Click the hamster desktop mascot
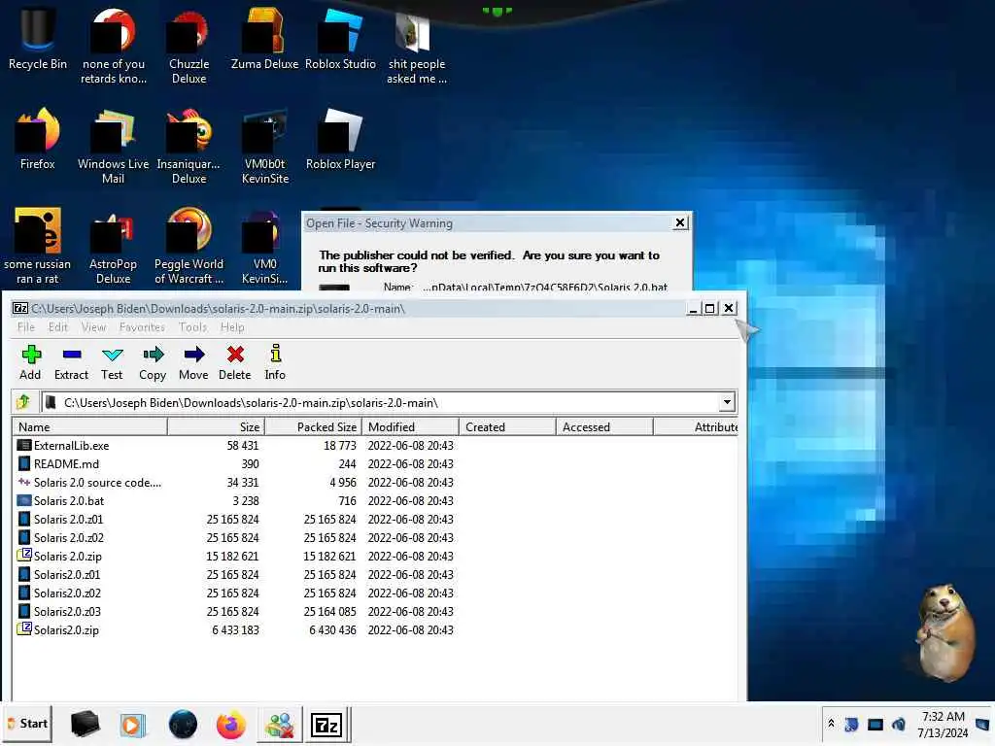The image size is (995, 746). pos(944,632)
